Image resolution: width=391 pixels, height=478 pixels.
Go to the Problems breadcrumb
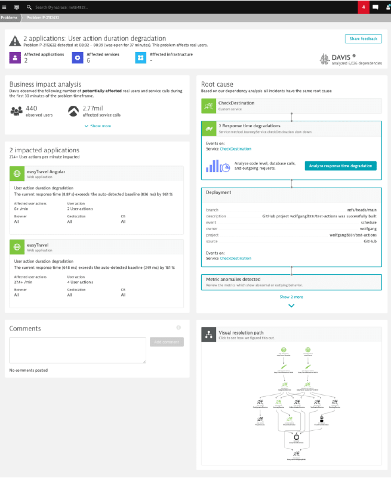(x=9, y=18)
